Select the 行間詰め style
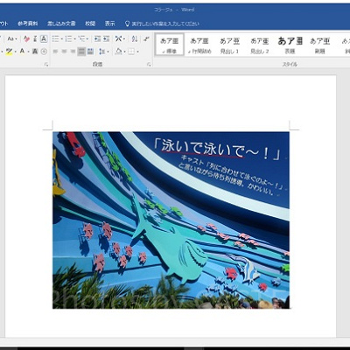Viewport: 350px width, 350px height. click(x=199, y=45)
